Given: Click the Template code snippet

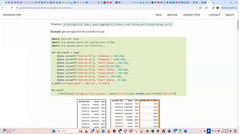Looking at the screenshot, I should [117, 24].
